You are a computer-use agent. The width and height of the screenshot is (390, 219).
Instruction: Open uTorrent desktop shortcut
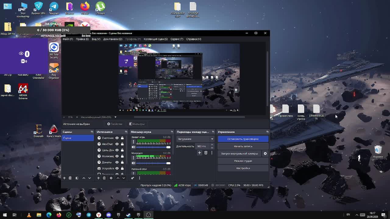100,8
